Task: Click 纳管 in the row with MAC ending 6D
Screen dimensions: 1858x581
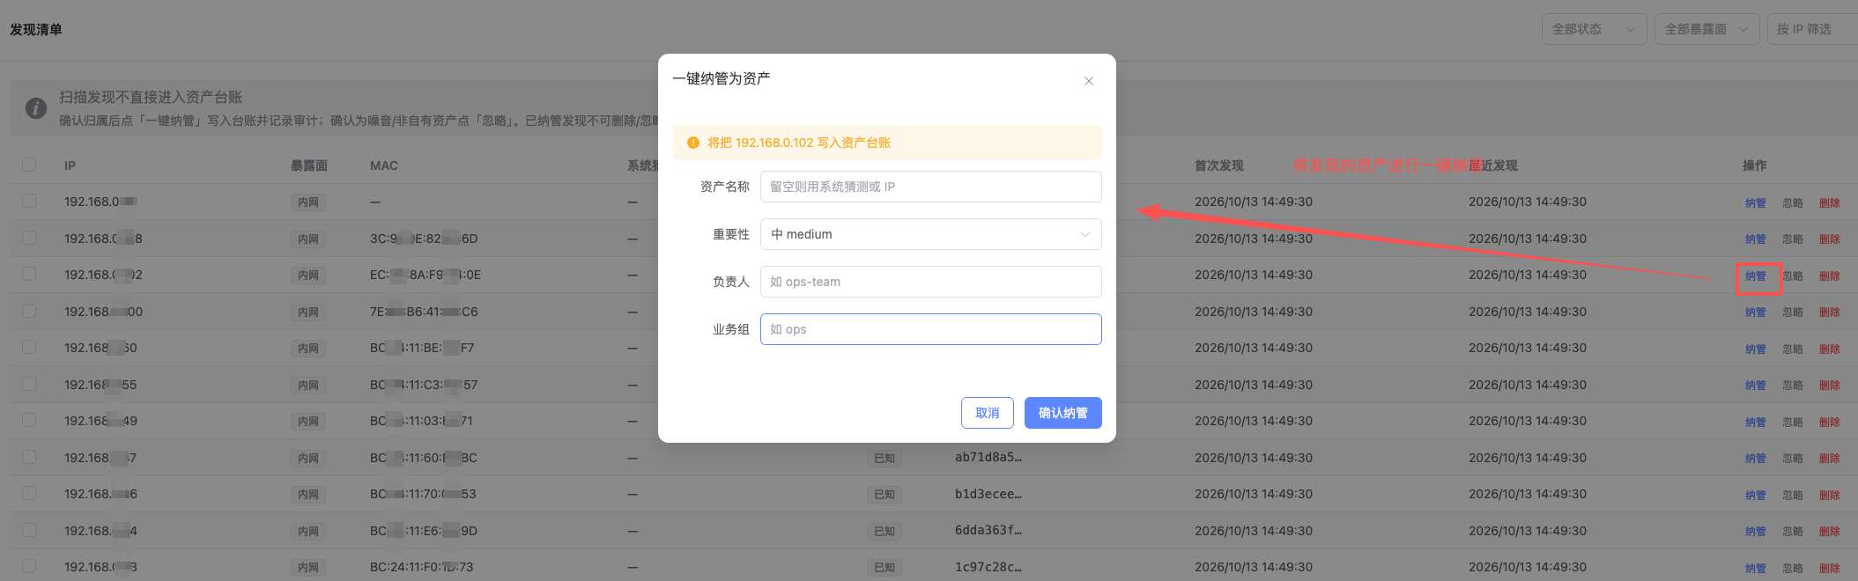Action: 1755,239
